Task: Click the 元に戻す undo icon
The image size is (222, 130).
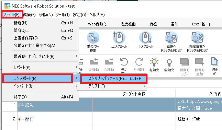Action: 124,62
